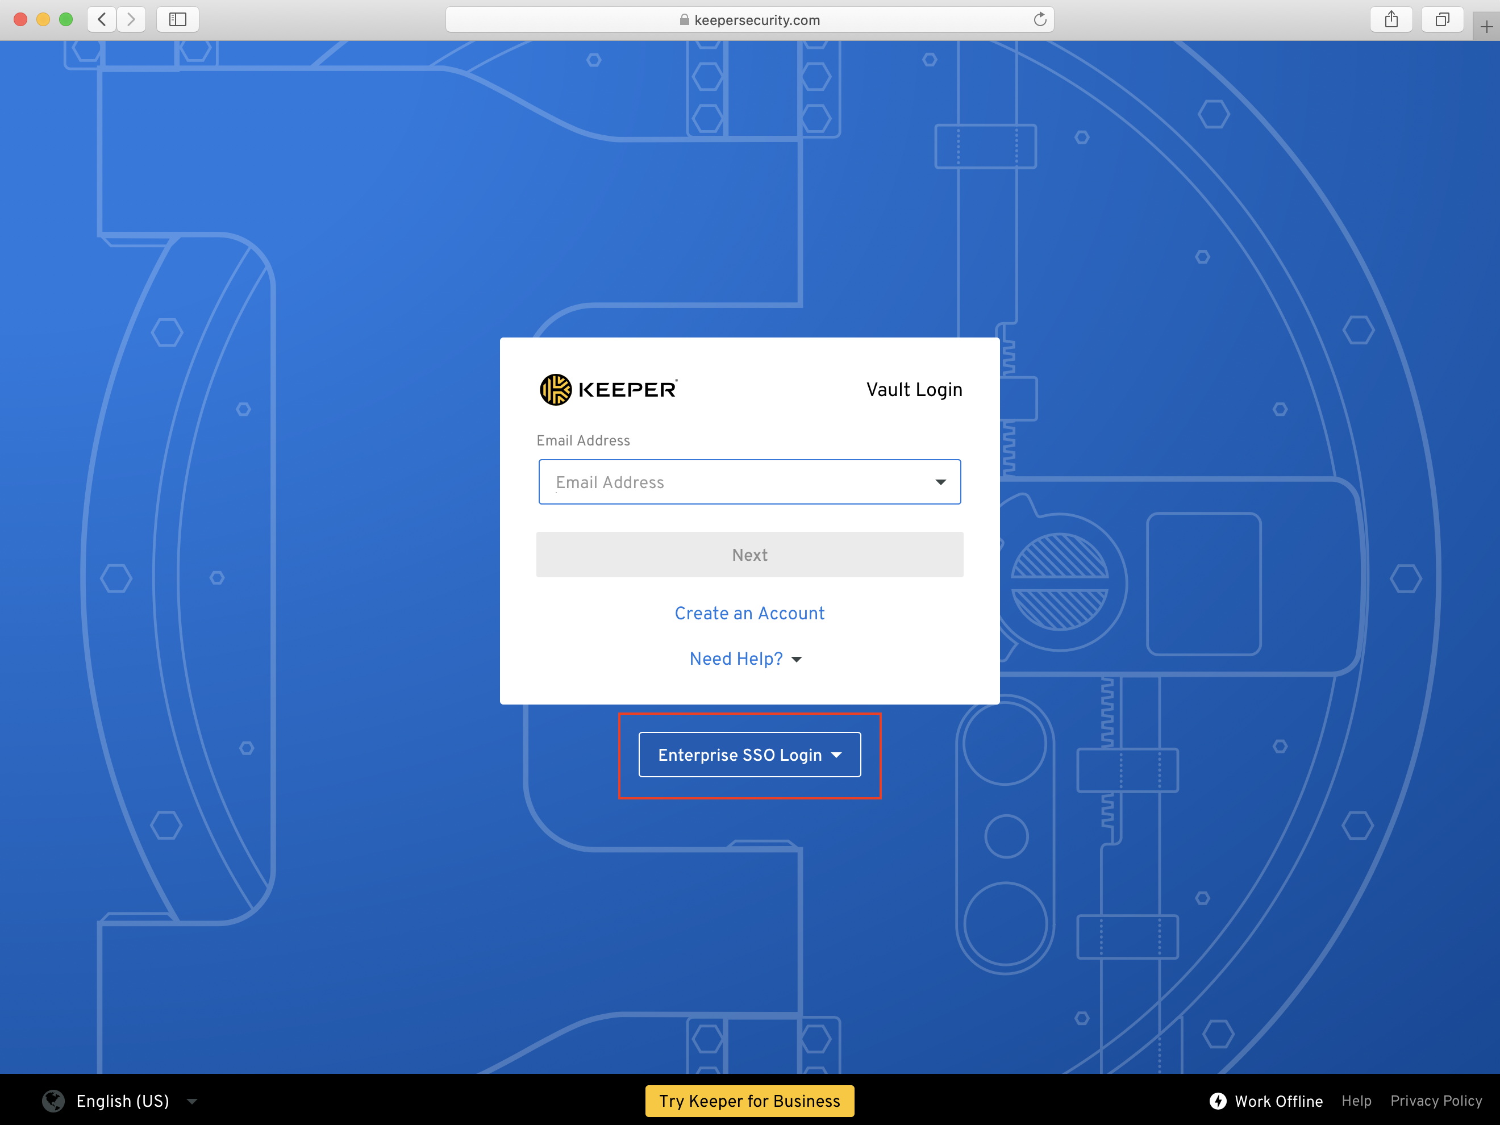Viewport: 1500px width, 1125px height.
Task: Open the English (US) language selector arrow
Action: [x=192, y=1101]
